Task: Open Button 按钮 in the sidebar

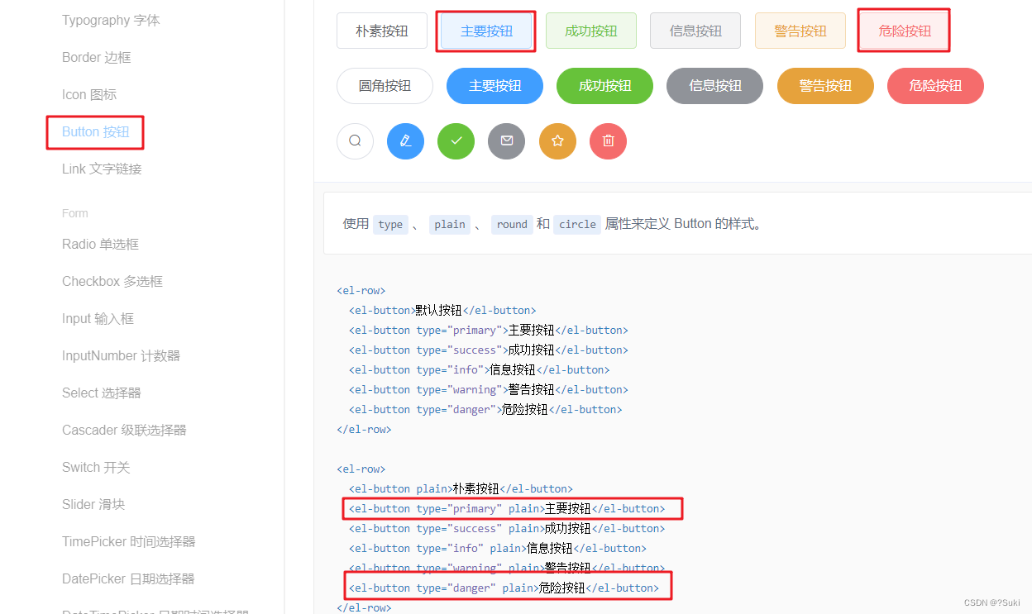Action: tap(96, 132)
